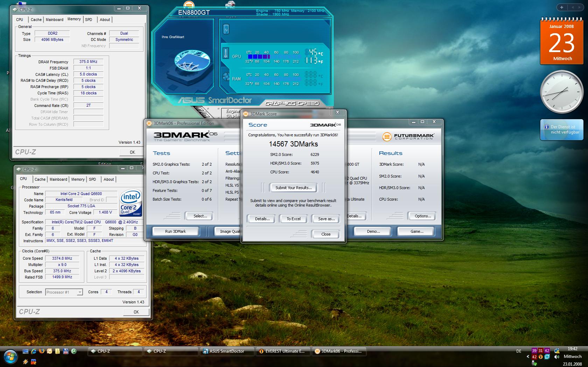Click Show Desktop quick launch icon
Screen dimensions: 588x367
26,351
